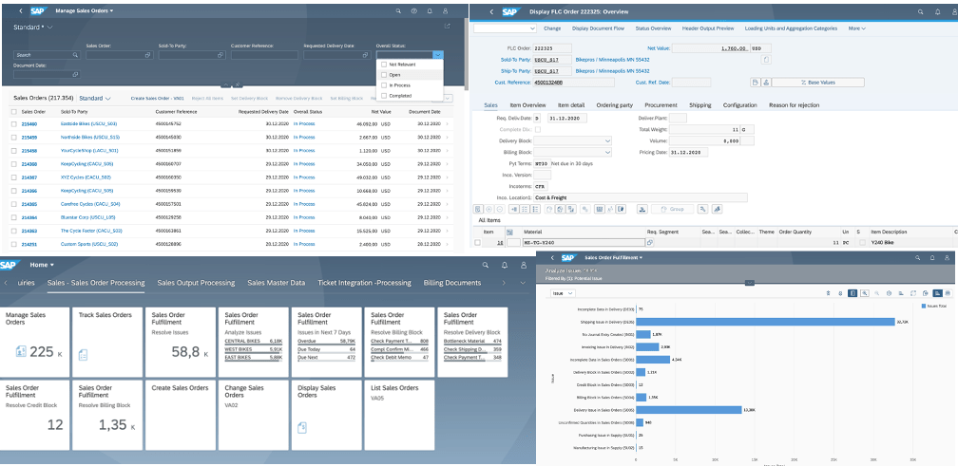Screen dimensions: 958x466
Task: Toggle fullscreen chart icon
Action: click(x=912, y=293)
